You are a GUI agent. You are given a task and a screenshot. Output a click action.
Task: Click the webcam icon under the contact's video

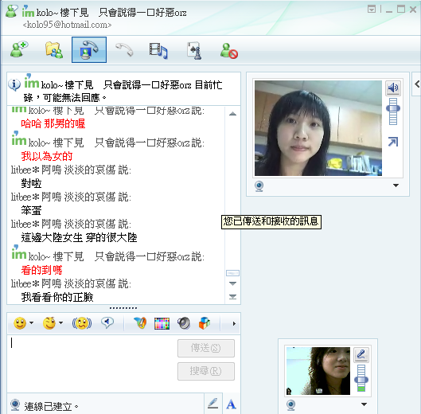click(259, 186)
